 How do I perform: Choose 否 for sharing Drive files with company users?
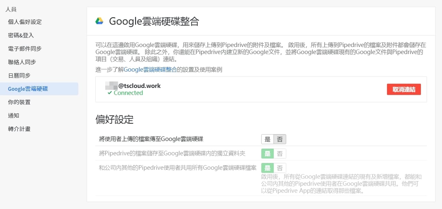pos(280,168)
